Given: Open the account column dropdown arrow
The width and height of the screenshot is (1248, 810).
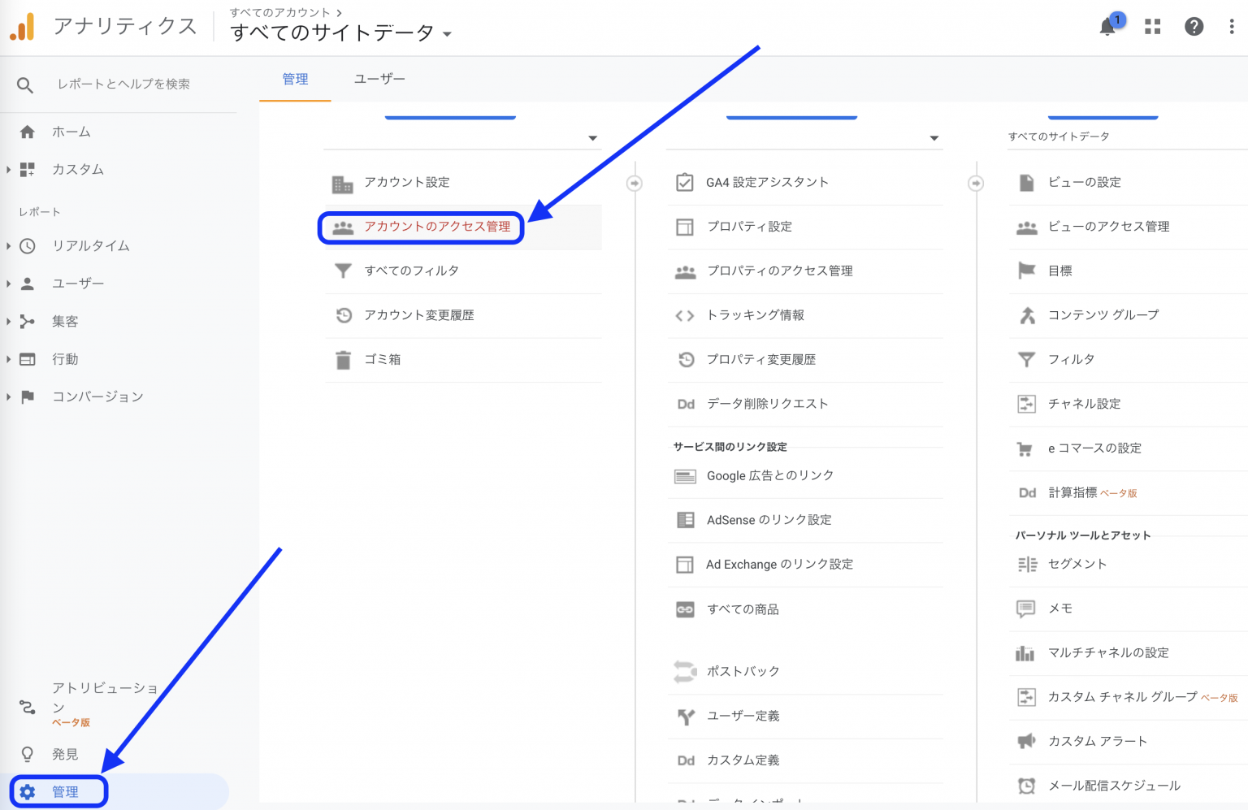Looking at the screenshot, I should point(592,138).
